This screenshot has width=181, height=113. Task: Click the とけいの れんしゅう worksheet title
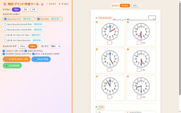click(x=105, y=18)
